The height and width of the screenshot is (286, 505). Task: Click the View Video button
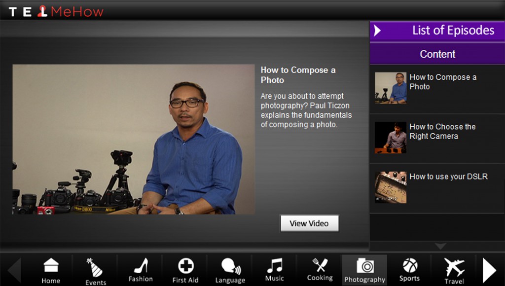click(x=309, y=223)
